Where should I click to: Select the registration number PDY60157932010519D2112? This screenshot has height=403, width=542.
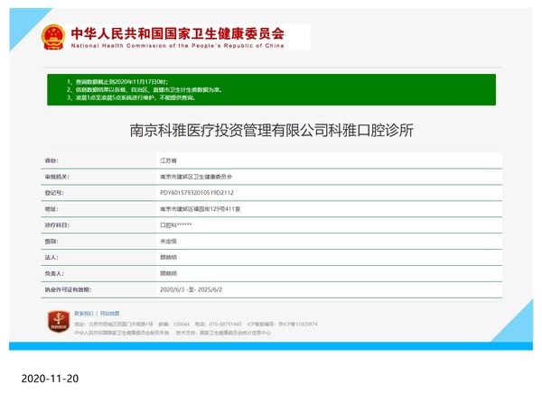tap(197, 193)
